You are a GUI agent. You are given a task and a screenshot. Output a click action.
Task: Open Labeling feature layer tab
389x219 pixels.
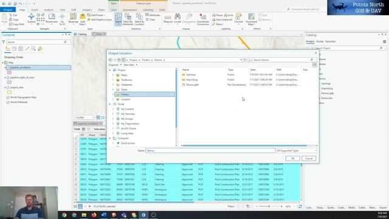148,10
